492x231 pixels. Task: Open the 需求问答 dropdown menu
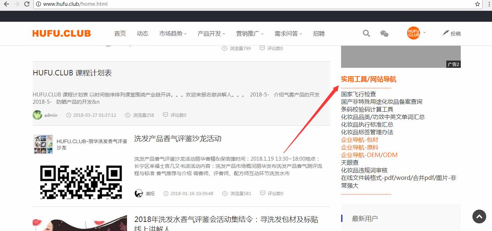click(288, 34)
